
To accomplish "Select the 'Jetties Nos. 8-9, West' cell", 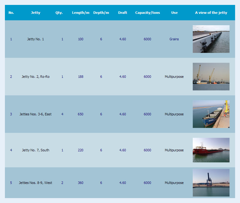I will click(x=36, y=183).
